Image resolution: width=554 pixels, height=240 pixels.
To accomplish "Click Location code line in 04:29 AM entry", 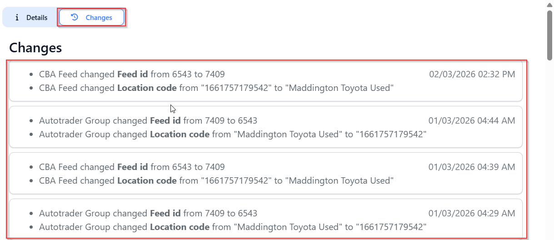I will pyautogui.click(x=233, y=227).
